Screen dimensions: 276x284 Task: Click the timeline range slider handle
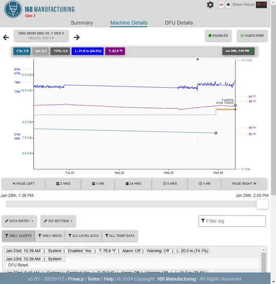tap(262, 204)
